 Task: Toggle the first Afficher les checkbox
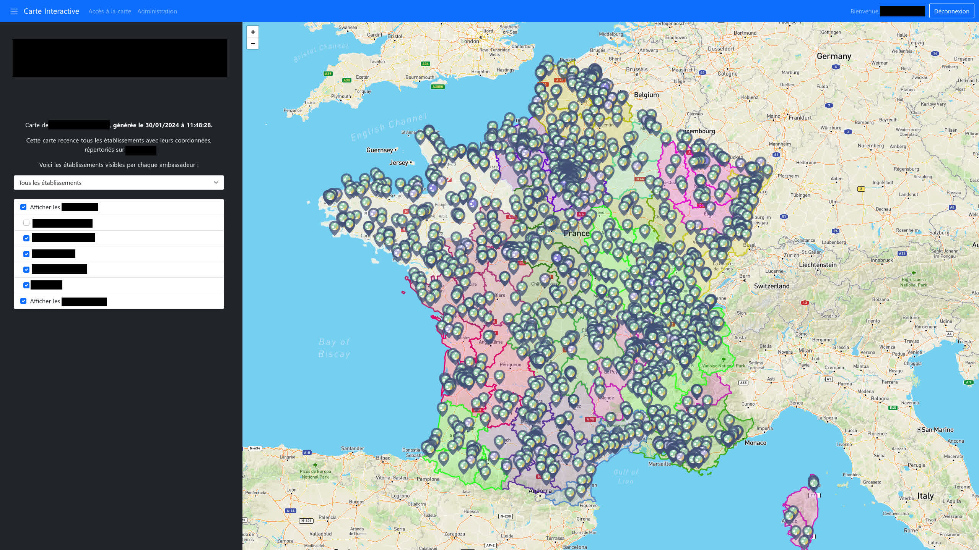23,206
